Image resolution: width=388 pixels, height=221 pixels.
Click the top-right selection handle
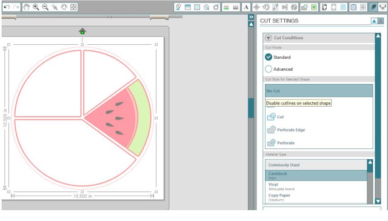[156, 44]
